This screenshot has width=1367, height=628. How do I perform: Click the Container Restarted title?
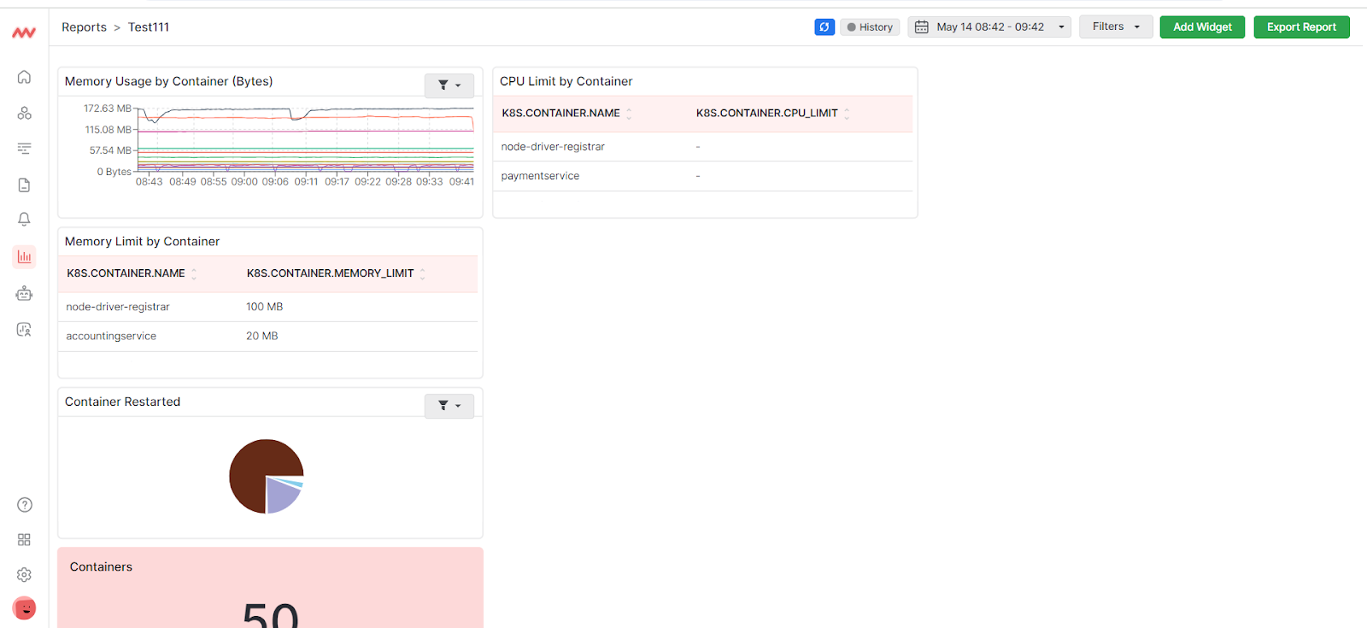(122, 402)
